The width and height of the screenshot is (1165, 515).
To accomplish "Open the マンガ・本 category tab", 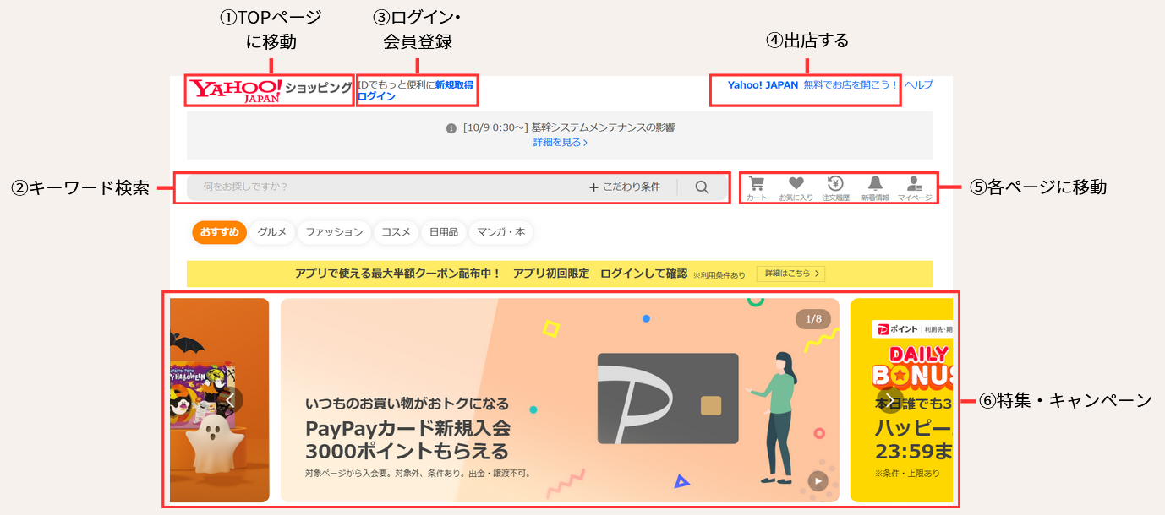I will [x=500, y=232].
